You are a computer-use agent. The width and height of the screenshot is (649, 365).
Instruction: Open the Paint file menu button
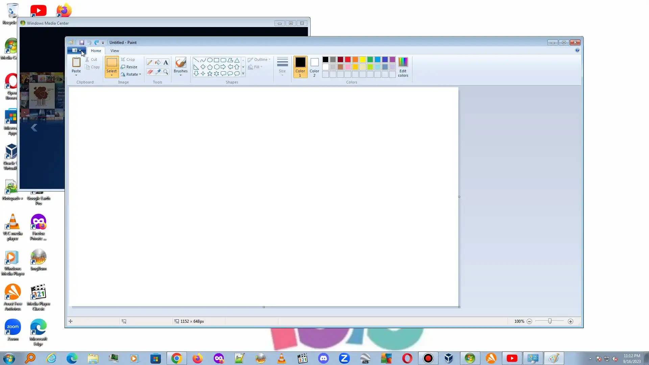(76, 50)
